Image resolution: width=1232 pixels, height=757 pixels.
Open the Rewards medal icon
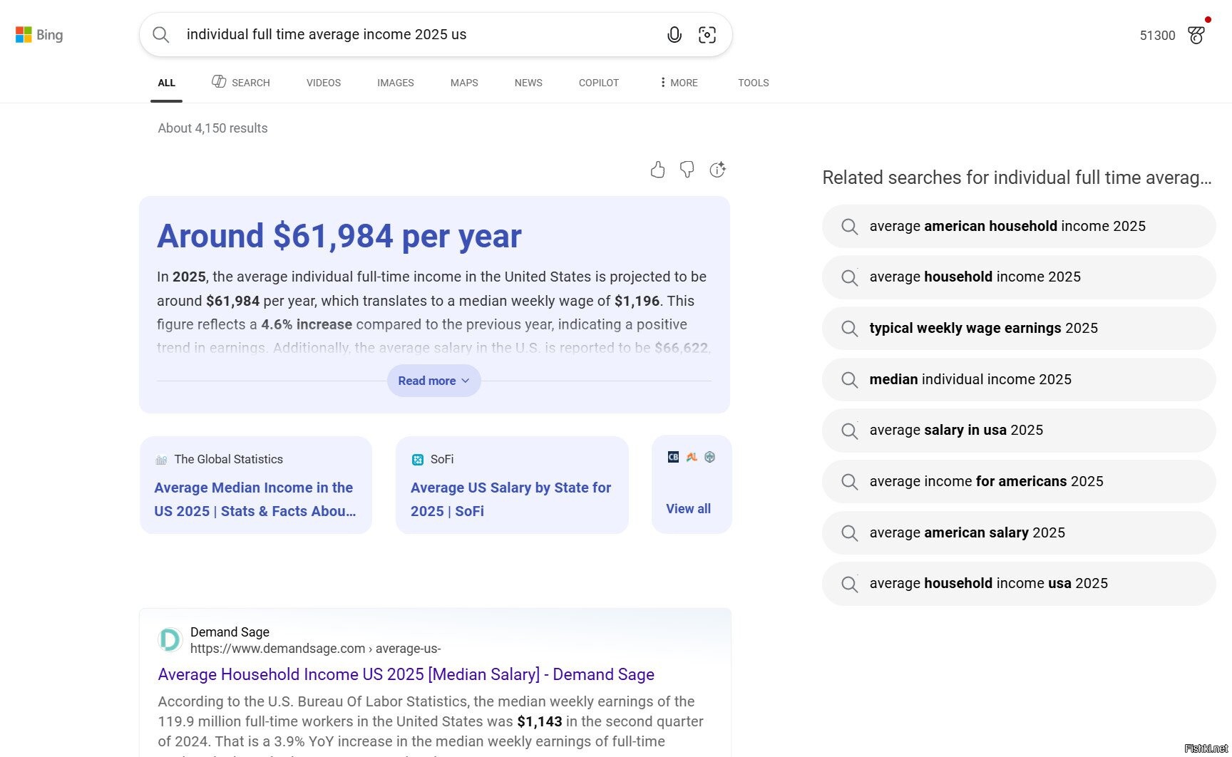click(1196, 35)
